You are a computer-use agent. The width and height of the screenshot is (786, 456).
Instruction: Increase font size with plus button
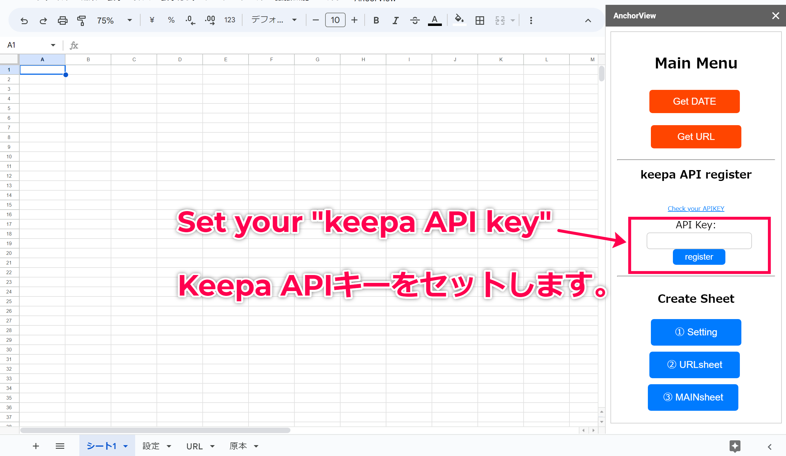point(354,20)
